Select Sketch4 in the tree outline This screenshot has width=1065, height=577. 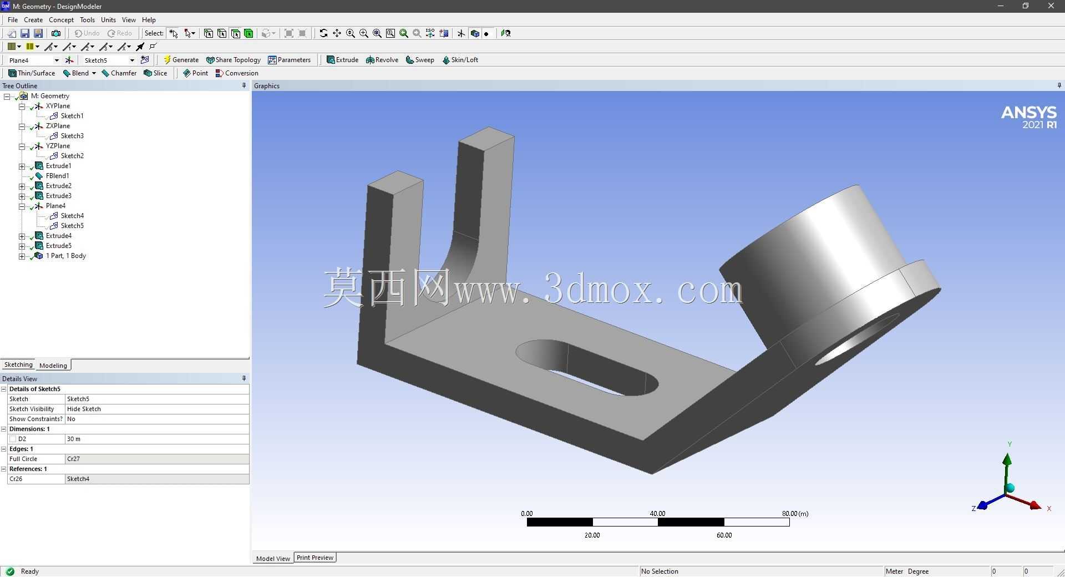coord(72,216)
